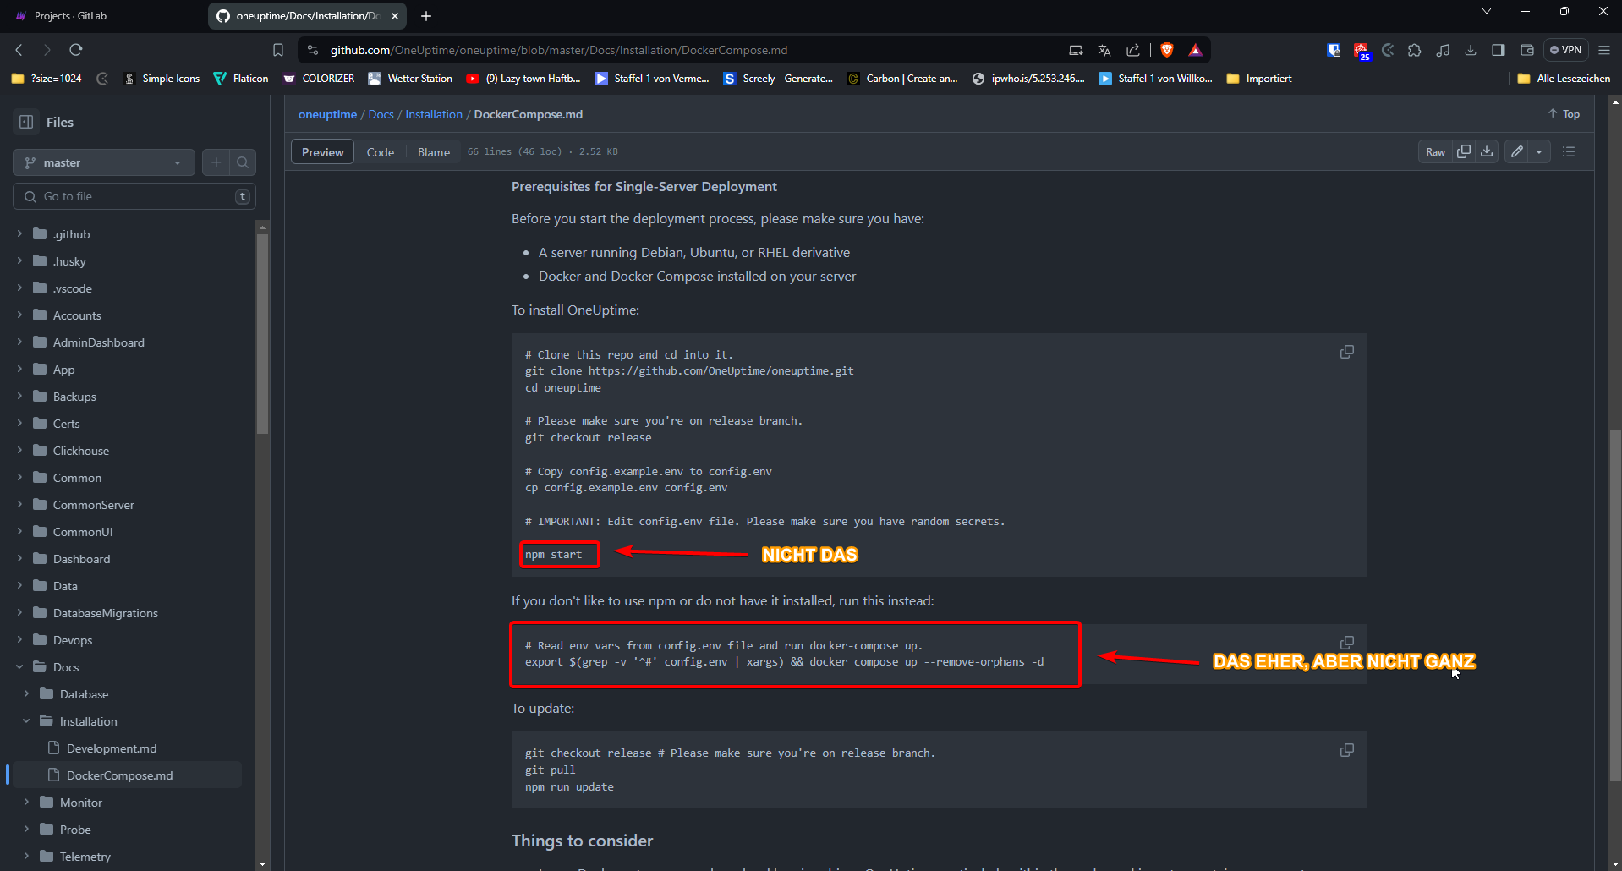
Task: Click the edit file pencil icon
Action: 1517,151
